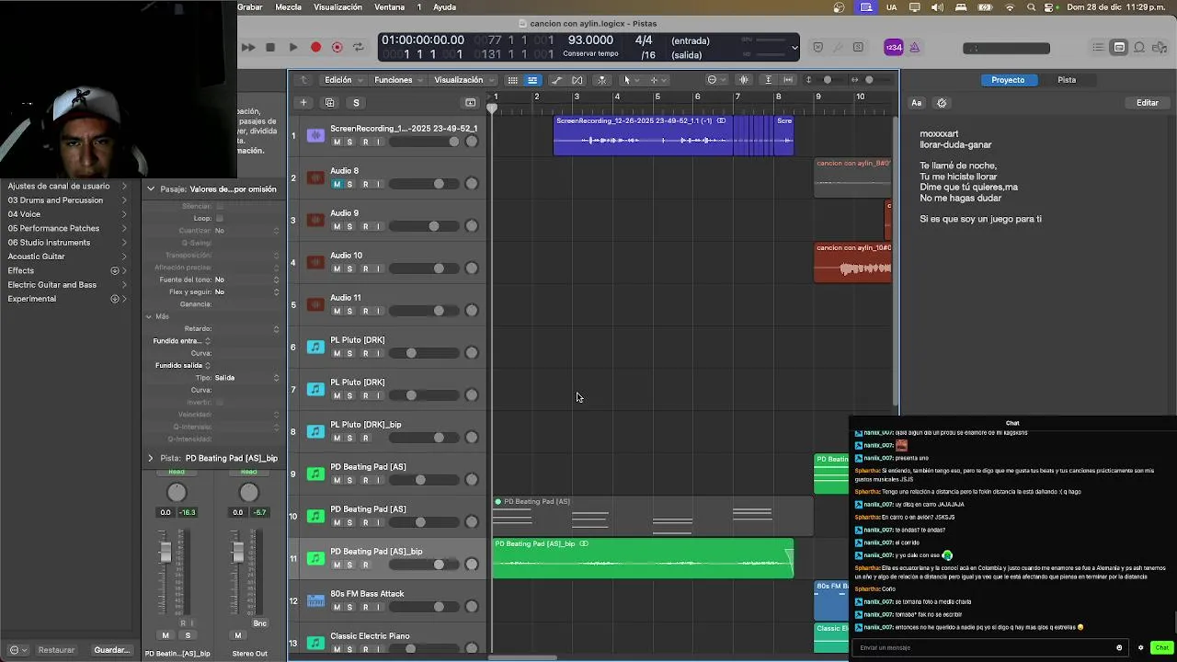
Task: Start playback with the Play button
Action: pyautogui.click(x=292, y=47)
